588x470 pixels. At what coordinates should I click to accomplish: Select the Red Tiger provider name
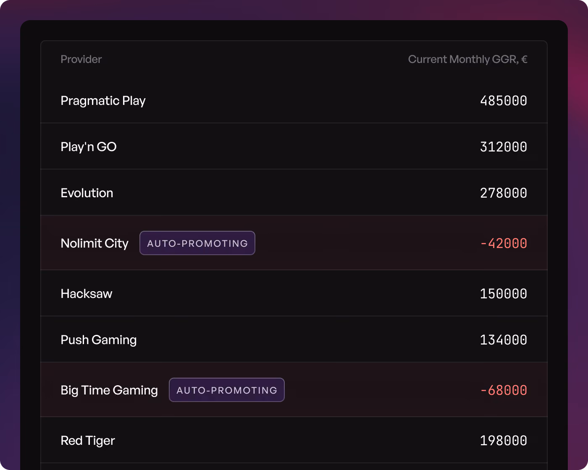point(88,441)
